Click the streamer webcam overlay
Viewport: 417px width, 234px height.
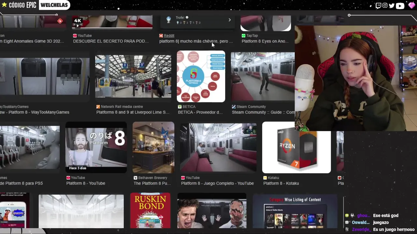pos(356,78)
